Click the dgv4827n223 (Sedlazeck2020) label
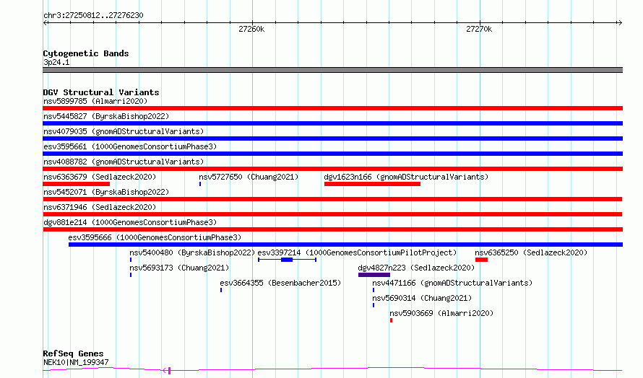 (416, 268)
